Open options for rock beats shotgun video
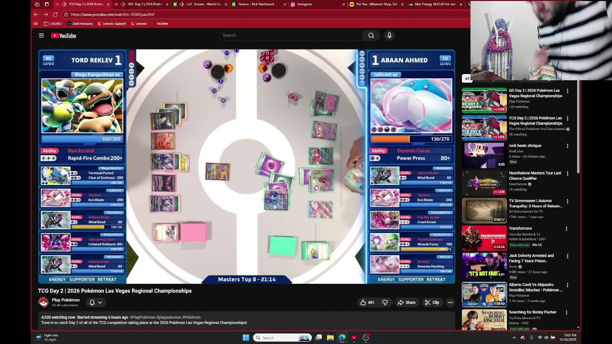Image resolution: width=612 pixels, height=344 pixels. click(x=568, y=146)
